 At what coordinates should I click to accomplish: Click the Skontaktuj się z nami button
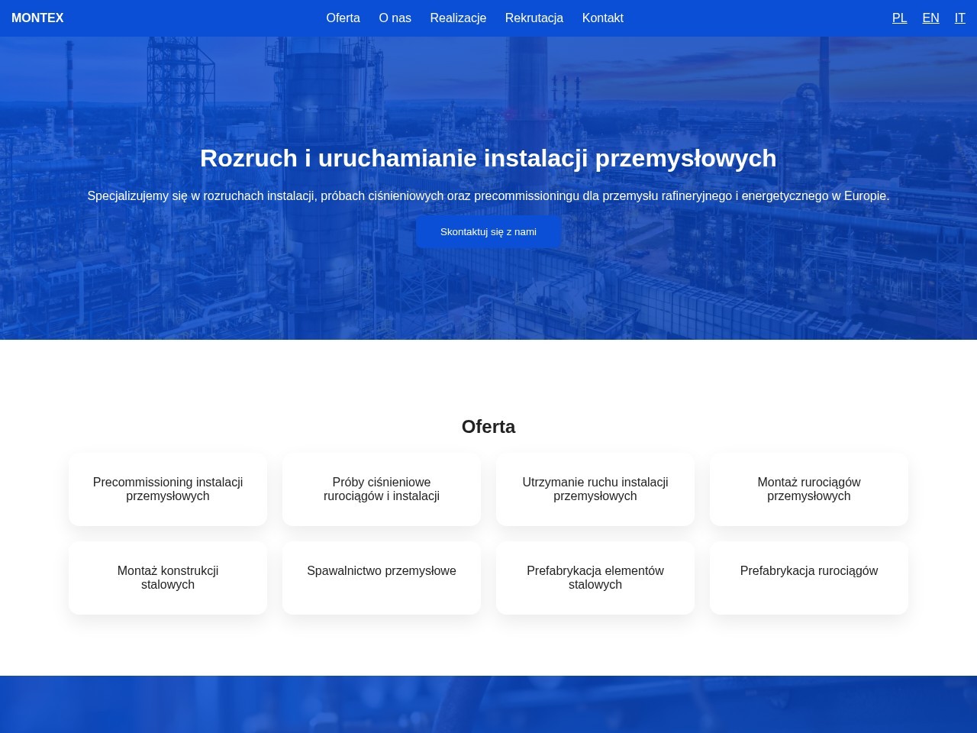click(488, 232)
